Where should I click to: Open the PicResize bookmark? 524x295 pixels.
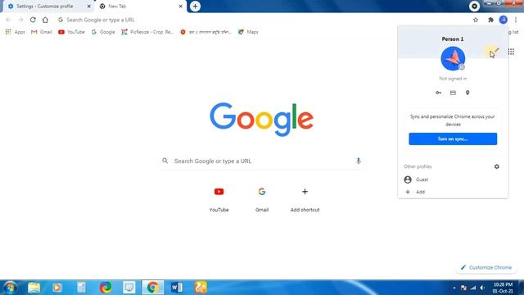(147, 32)
